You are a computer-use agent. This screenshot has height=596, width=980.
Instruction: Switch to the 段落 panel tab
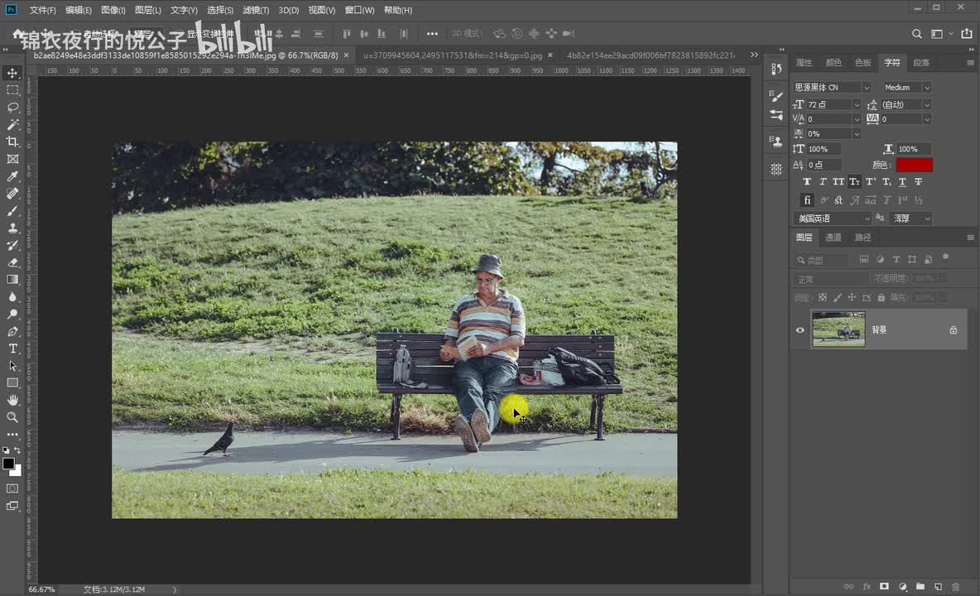coord(921,63)
